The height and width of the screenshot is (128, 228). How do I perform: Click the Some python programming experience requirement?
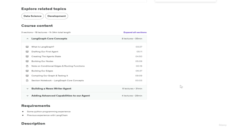point(49,112)
